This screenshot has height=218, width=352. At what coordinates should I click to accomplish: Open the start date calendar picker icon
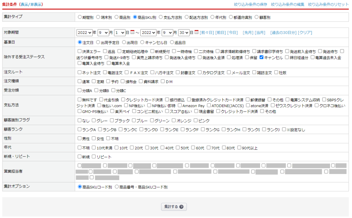tap(132, 32)
